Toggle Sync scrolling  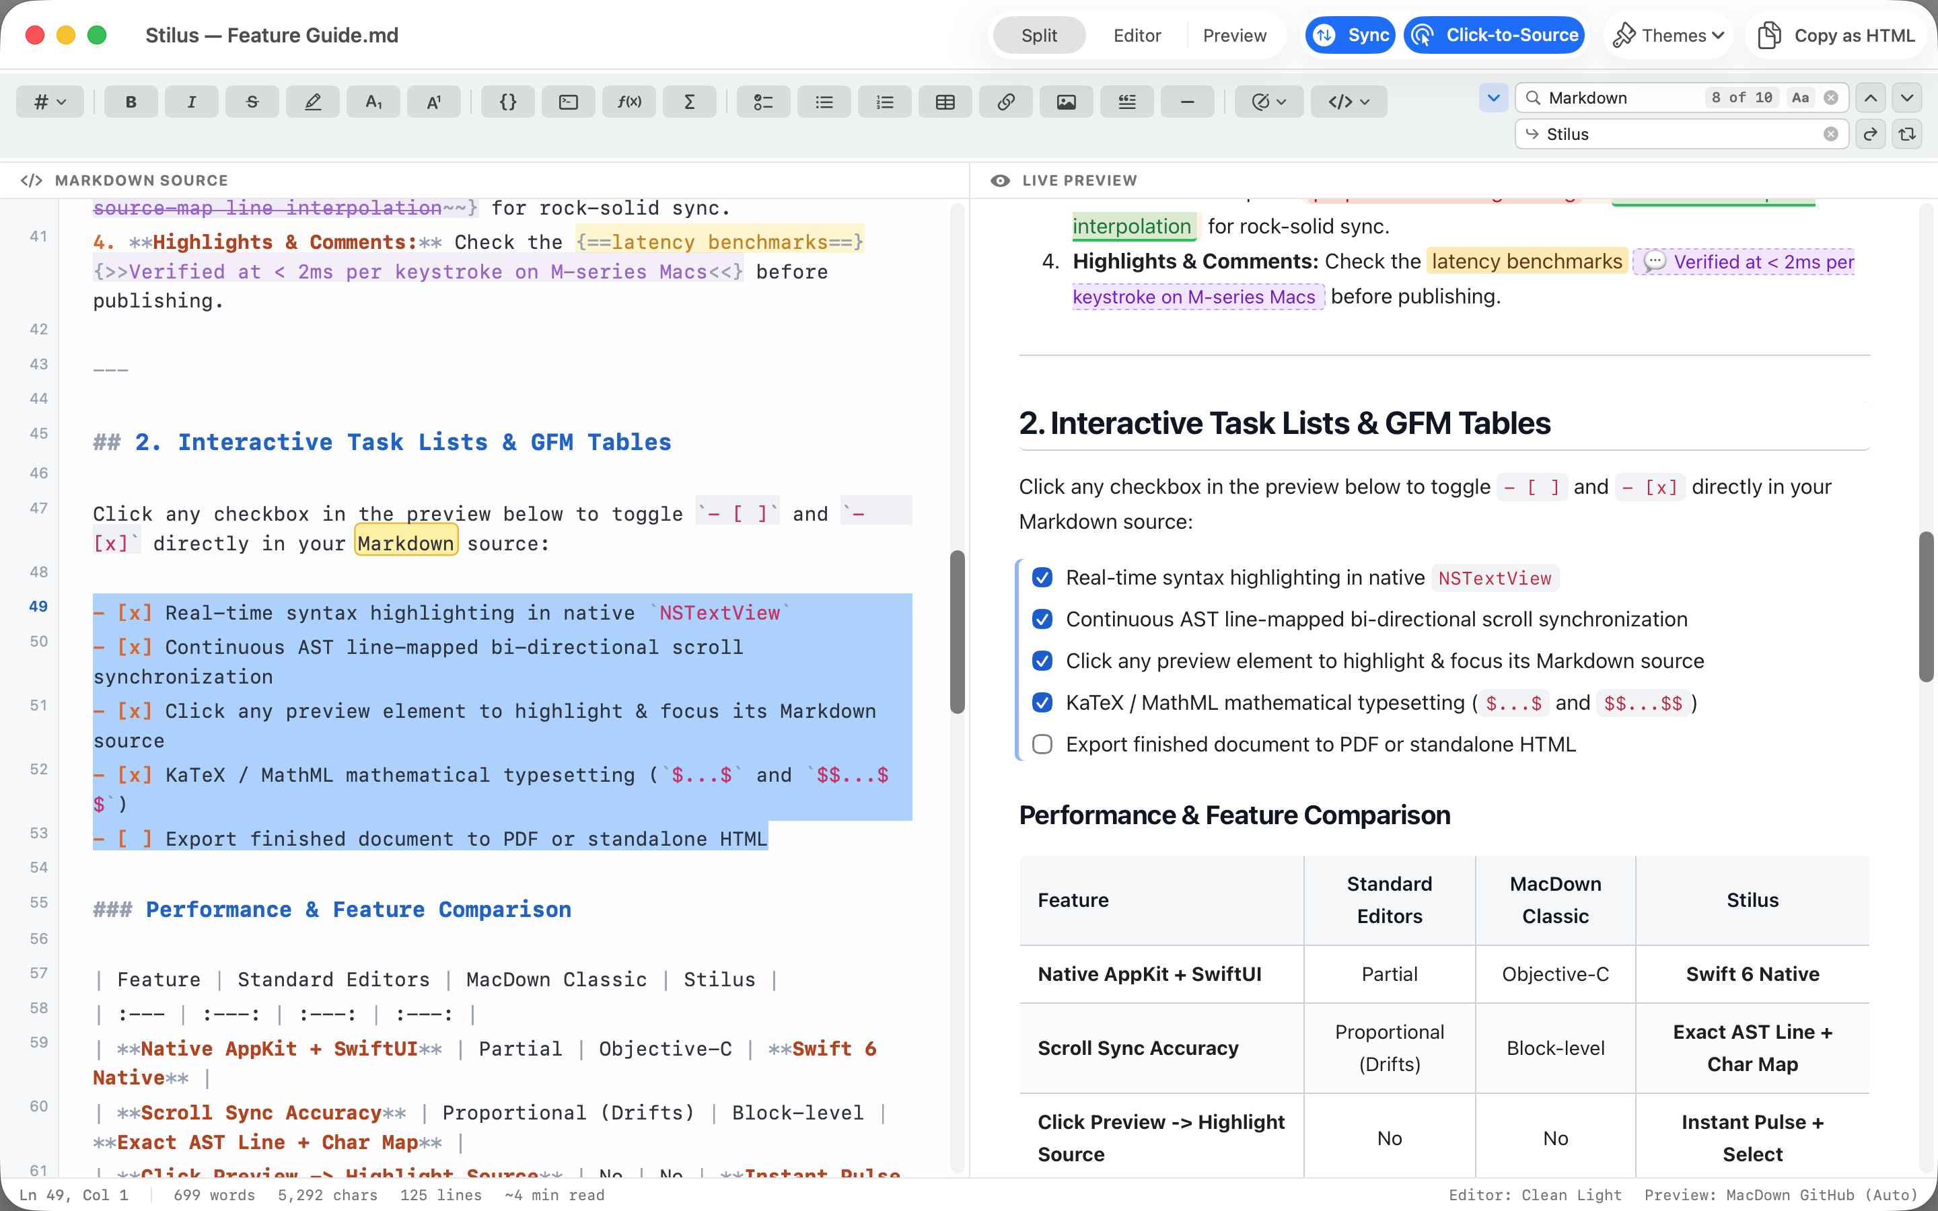[x=1351, y=35]
